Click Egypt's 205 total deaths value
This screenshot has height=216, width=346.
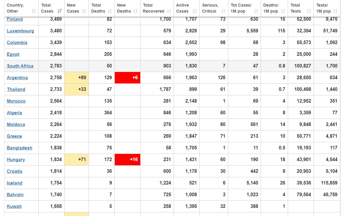[x=108, y=54]
